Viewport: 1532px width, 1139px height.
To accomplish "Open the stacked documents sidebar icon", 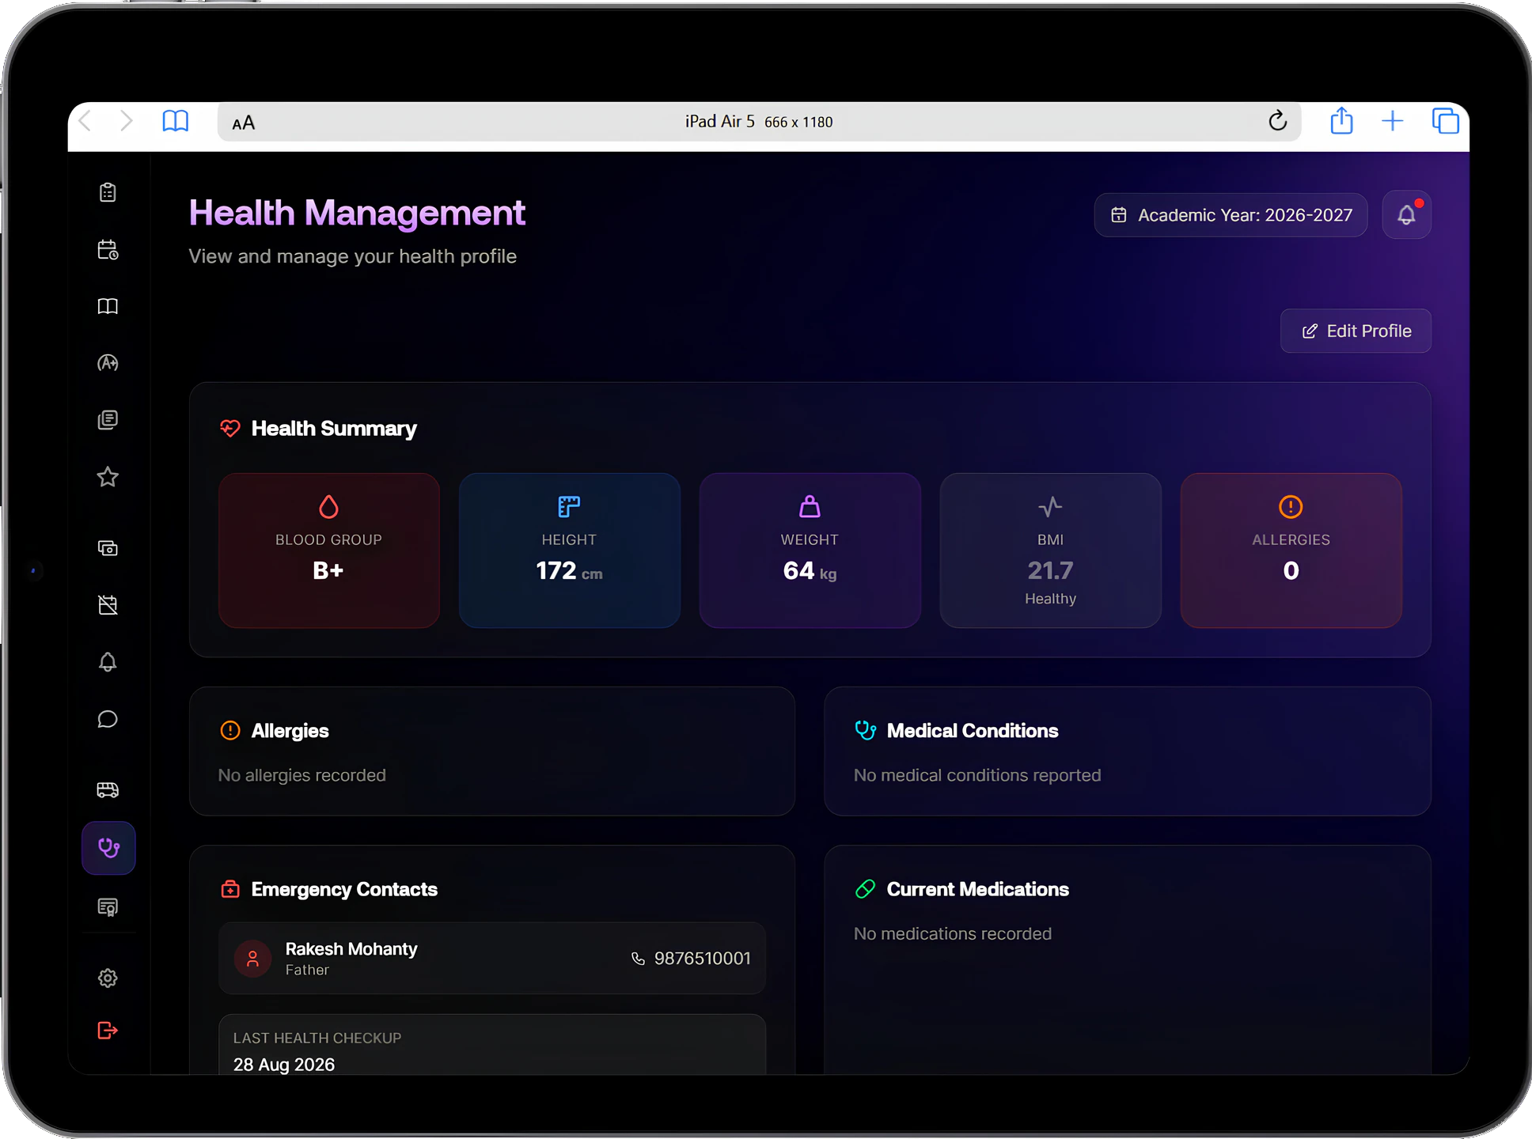I will (108, 420).
